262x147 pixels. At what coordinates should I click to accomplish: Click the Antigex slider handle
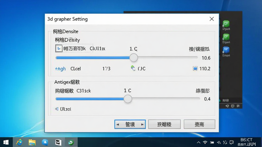(128, 99)
